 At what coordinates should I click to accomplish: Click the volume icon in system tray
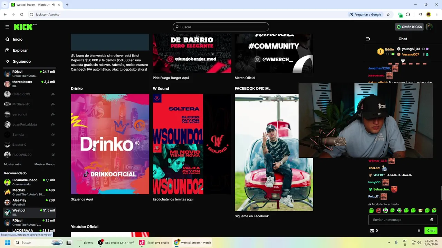[x=419, y=242]
